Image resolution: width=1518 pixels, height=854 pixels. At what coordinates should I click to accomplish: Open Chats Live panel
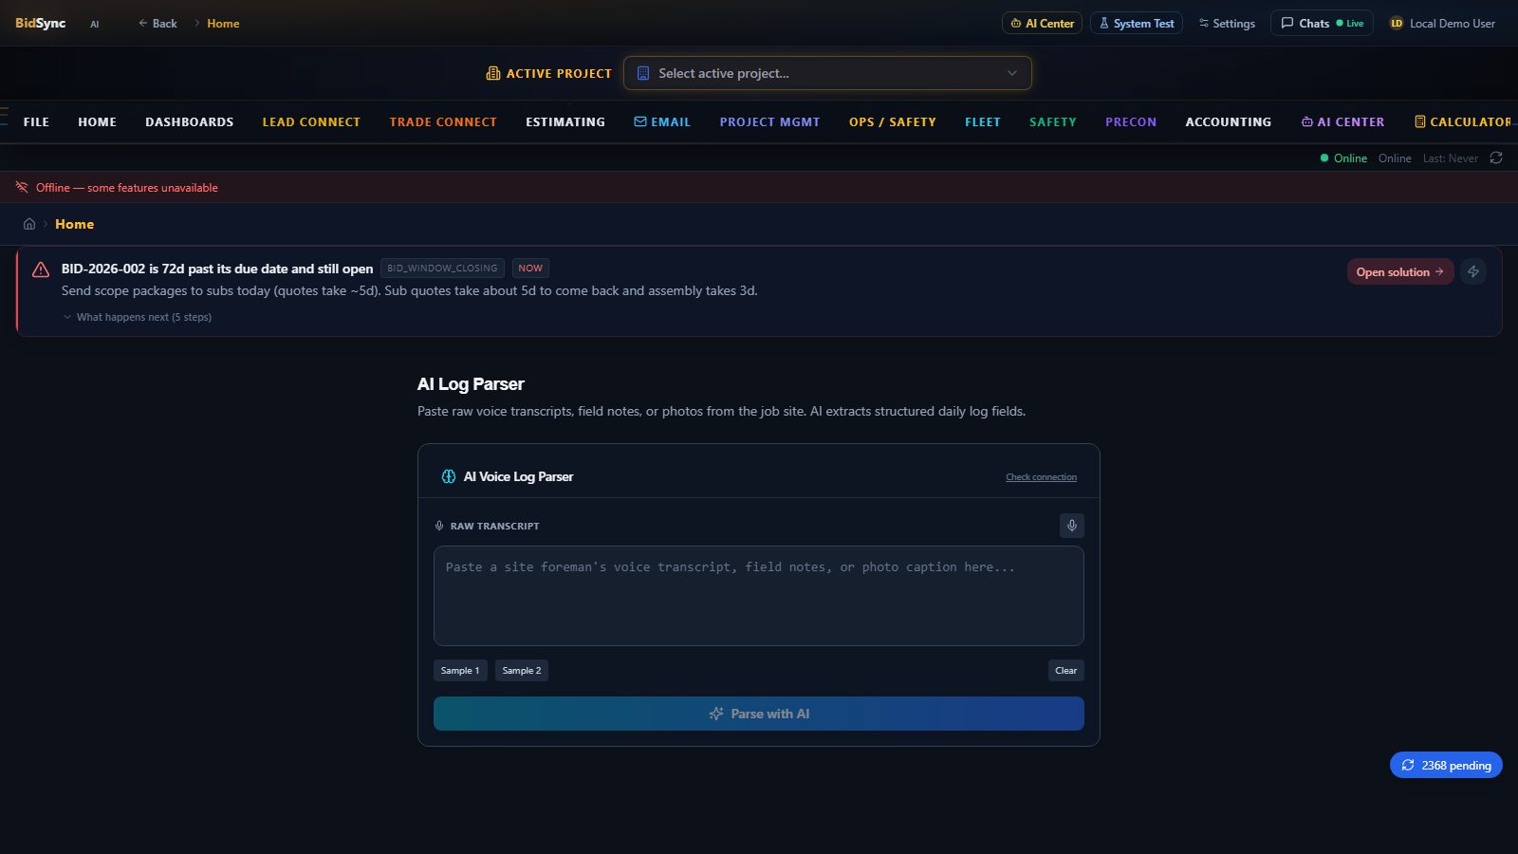point(1322,23)
